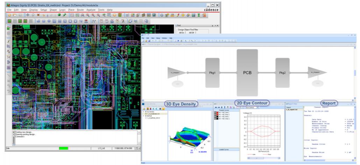360x165 pixels.
Task: Select the PCB block in channel diagram
Action: tap(247, 73)
